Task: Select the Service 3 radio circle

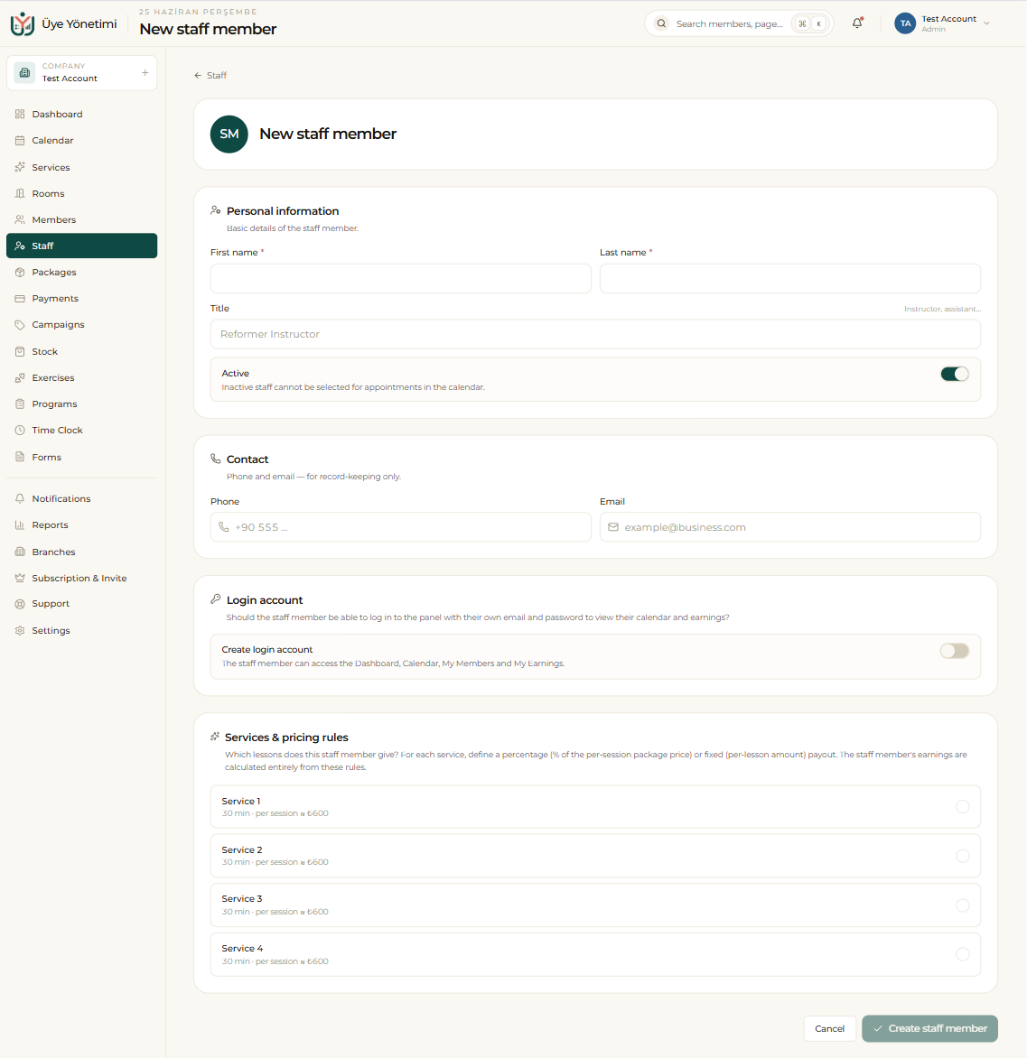Action: [963, 905]
